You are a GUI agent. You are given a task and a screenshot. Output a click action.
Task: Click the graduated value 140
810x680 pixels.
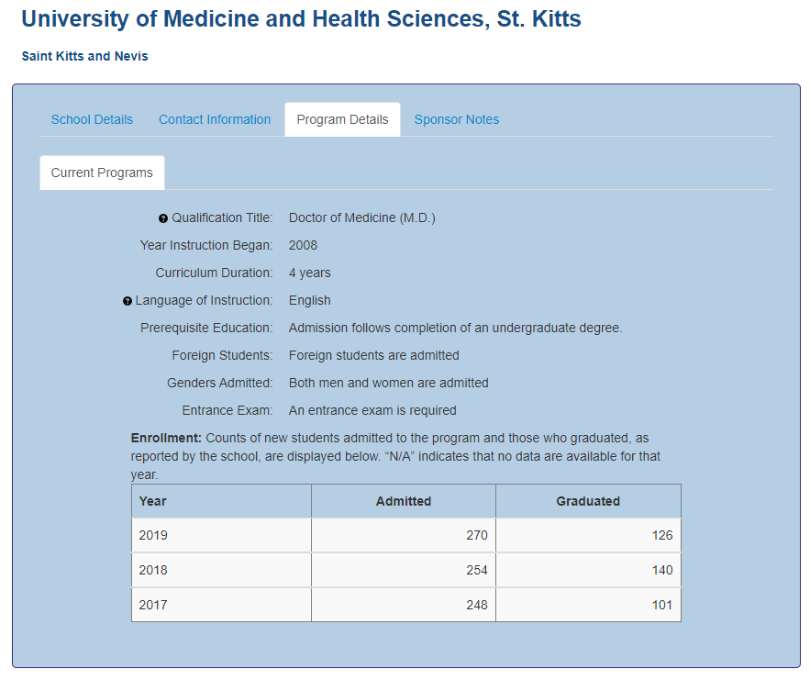click(x=661, y=570)
